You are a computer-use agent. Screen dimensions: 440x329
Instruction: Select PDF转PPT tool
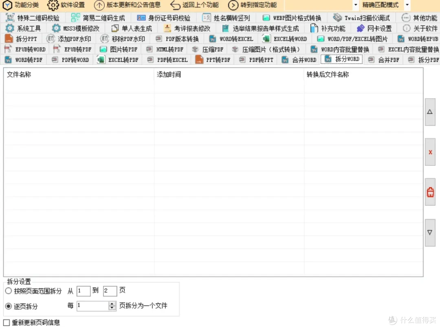tap(257, 60)
